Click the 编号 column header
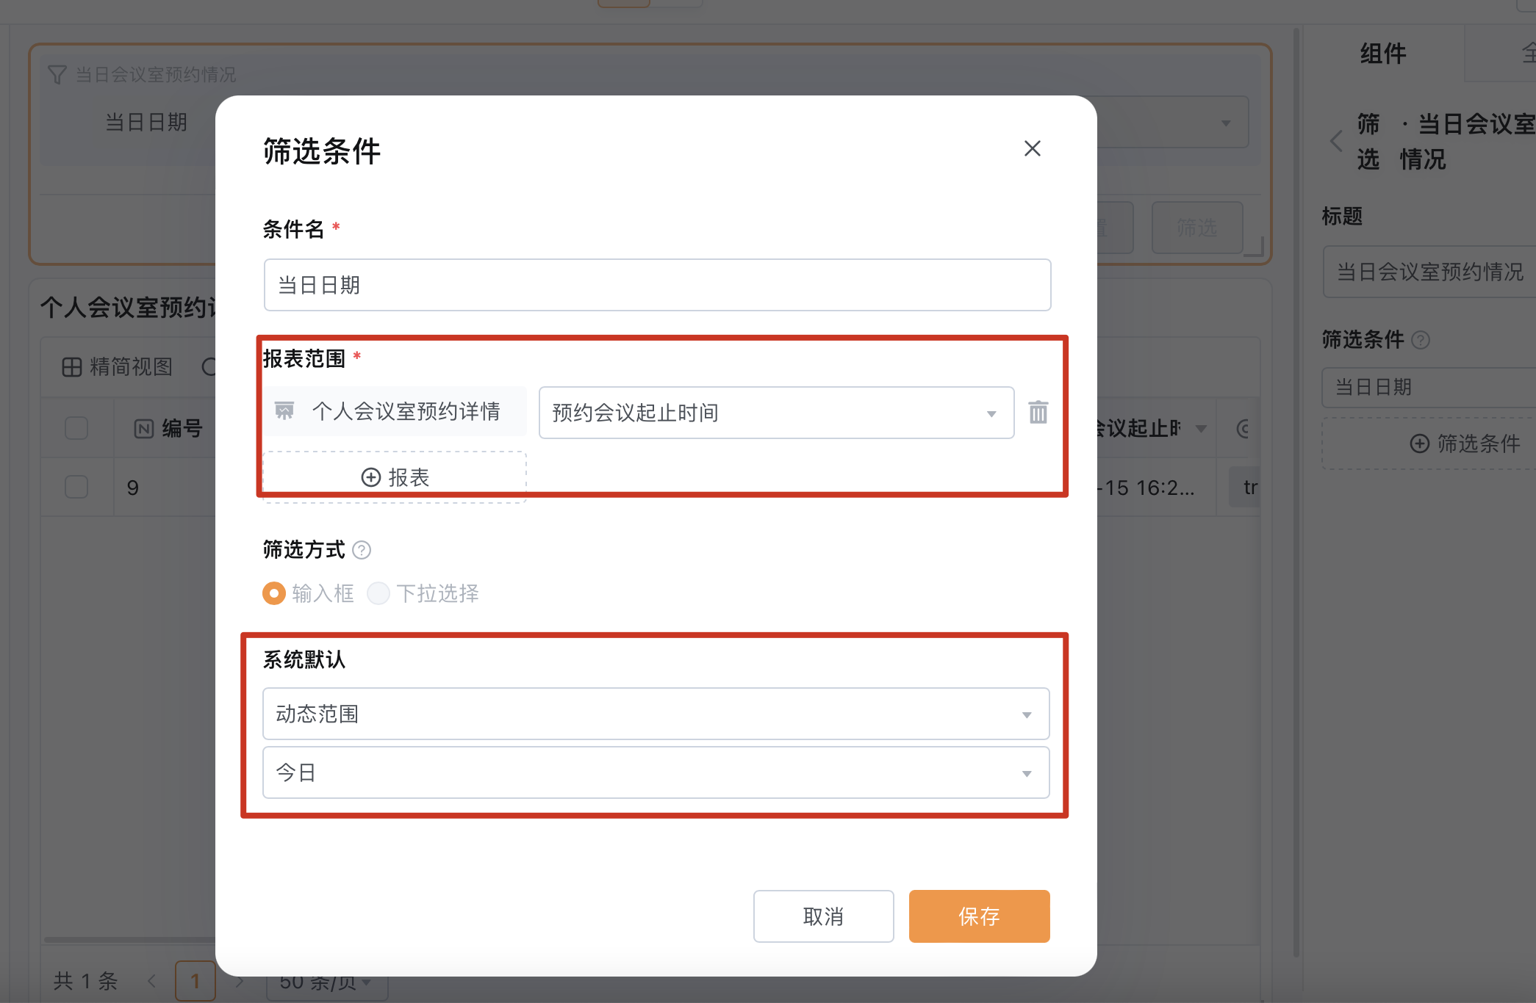Screen dimensions: 1536x1003 click(x=168, y=428)
